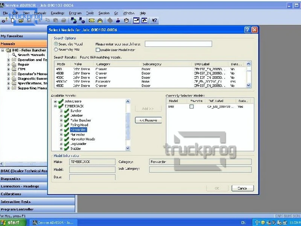Click the new document toolbar icon

pyautogui.click(x=13, y=20)
